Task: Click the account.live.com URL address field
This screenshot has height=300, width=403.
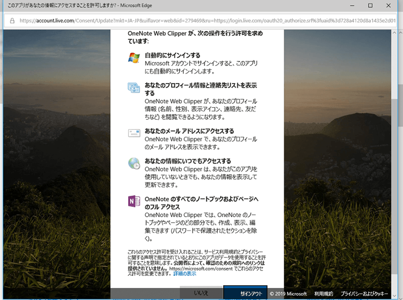Action: (201, 21)
